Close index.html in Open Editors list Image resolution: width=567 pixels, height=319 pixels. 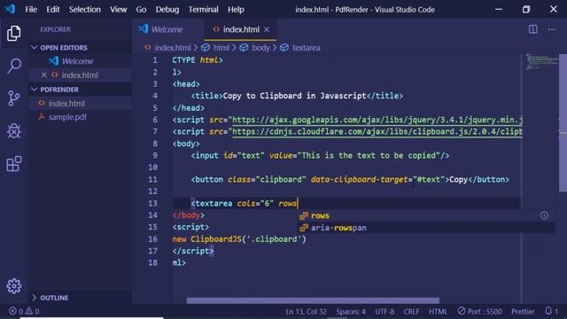coord(43,74)
